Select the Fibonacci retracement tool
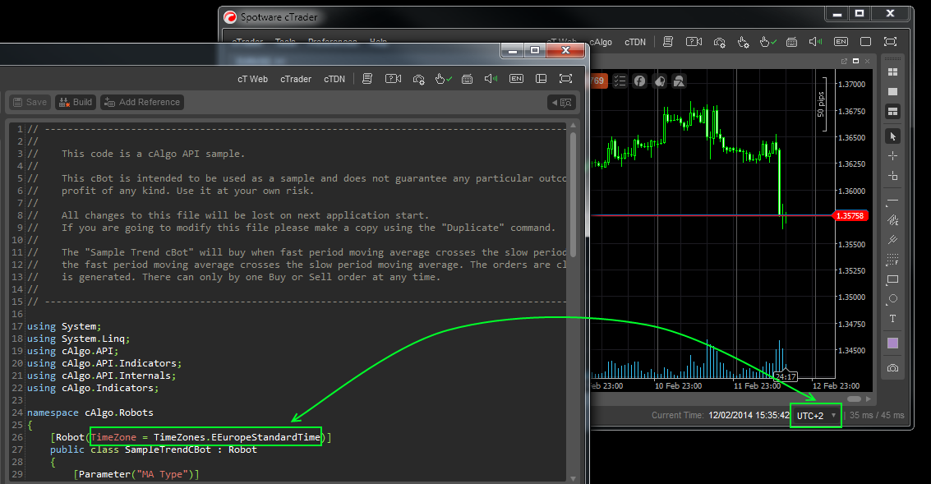Viewport: 931px width, 484px height. (x=892, y=260)
